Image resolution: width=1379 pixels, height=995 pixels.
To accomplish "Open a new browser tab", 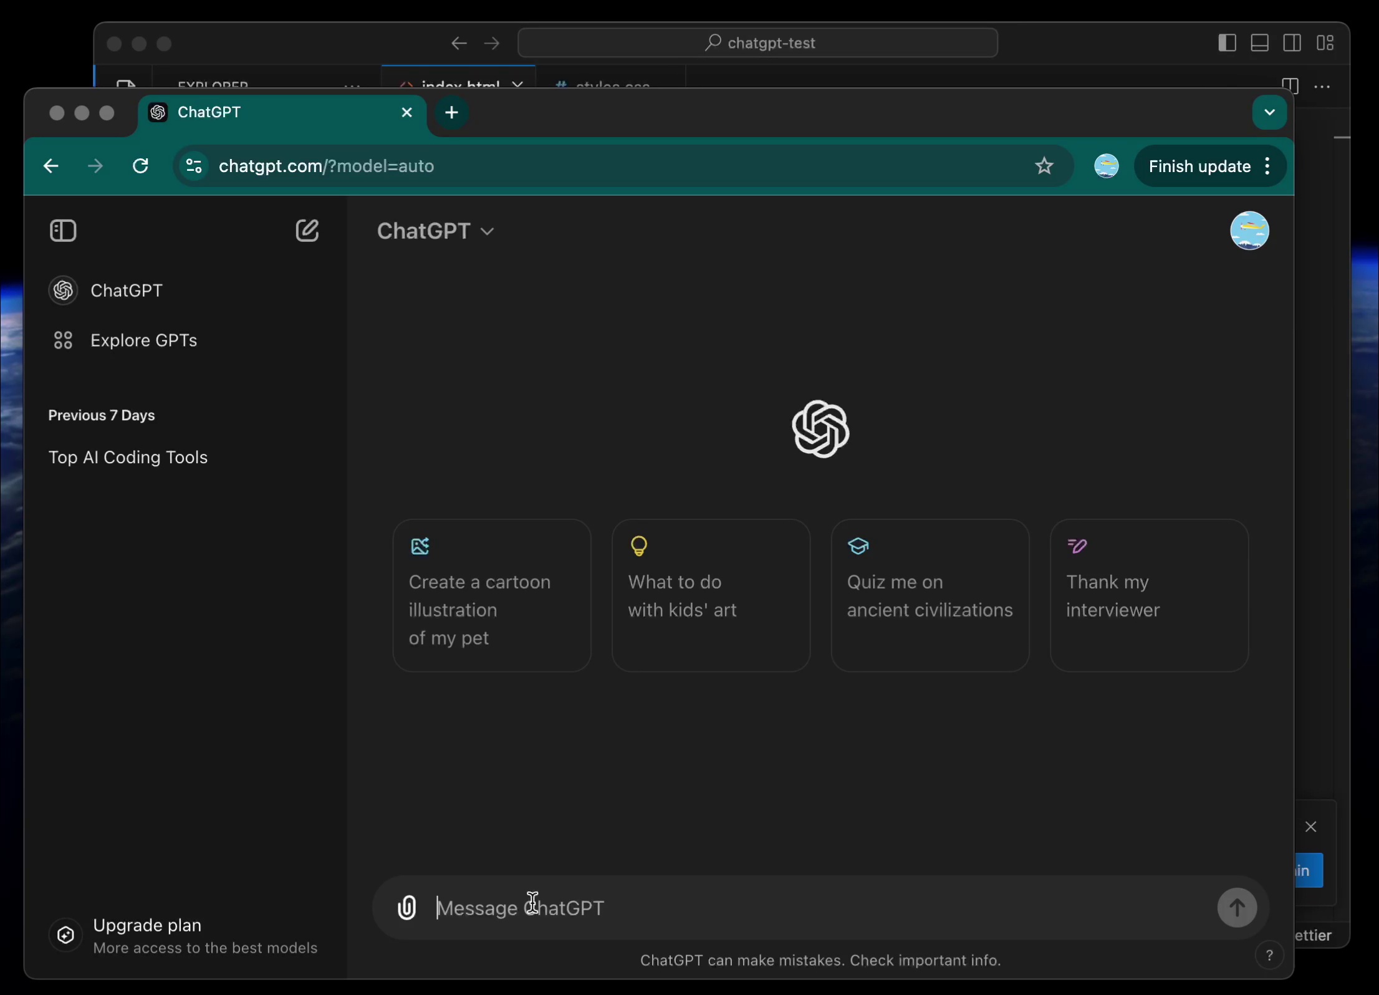I will 452,112.
